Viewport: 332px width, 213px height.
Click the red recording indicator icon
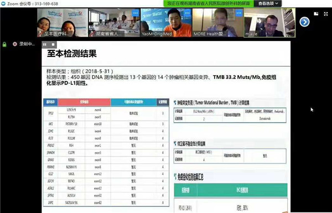(x=14, y=44)
